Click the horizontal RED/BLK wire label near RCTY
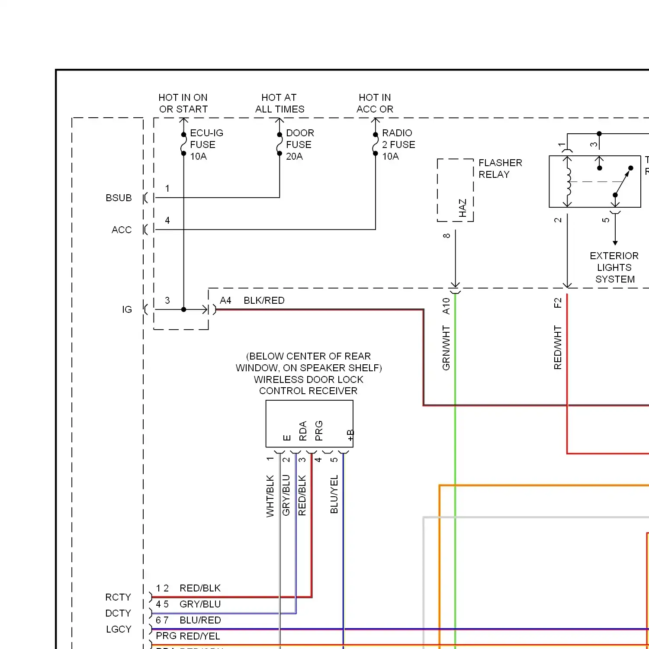649x649 pixels. (x=200, y=588)
